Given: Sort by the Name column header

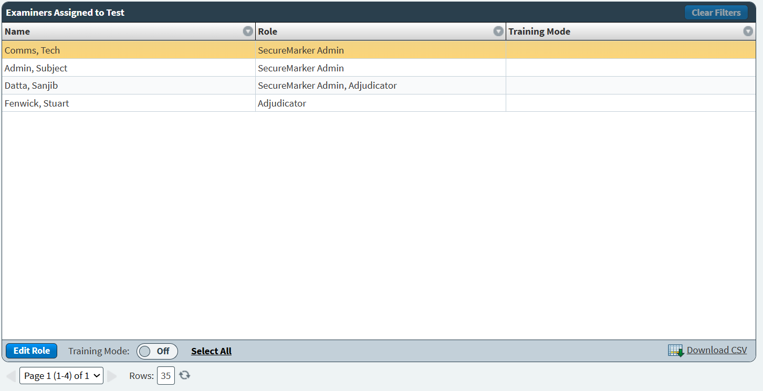Looking at the screenshot, I should [17, 31].
